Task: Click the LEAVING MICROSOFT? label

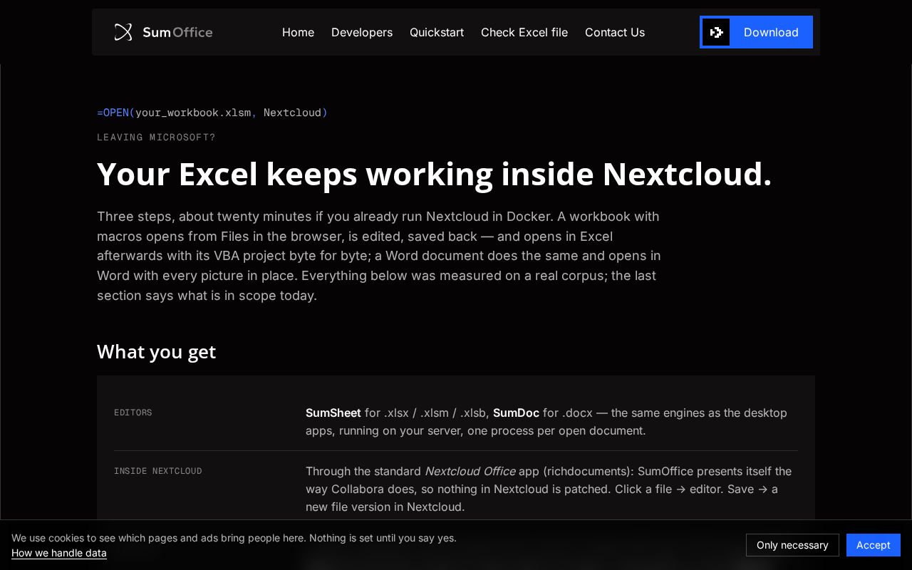Action: pyautogui.click(x=156, y=138)
